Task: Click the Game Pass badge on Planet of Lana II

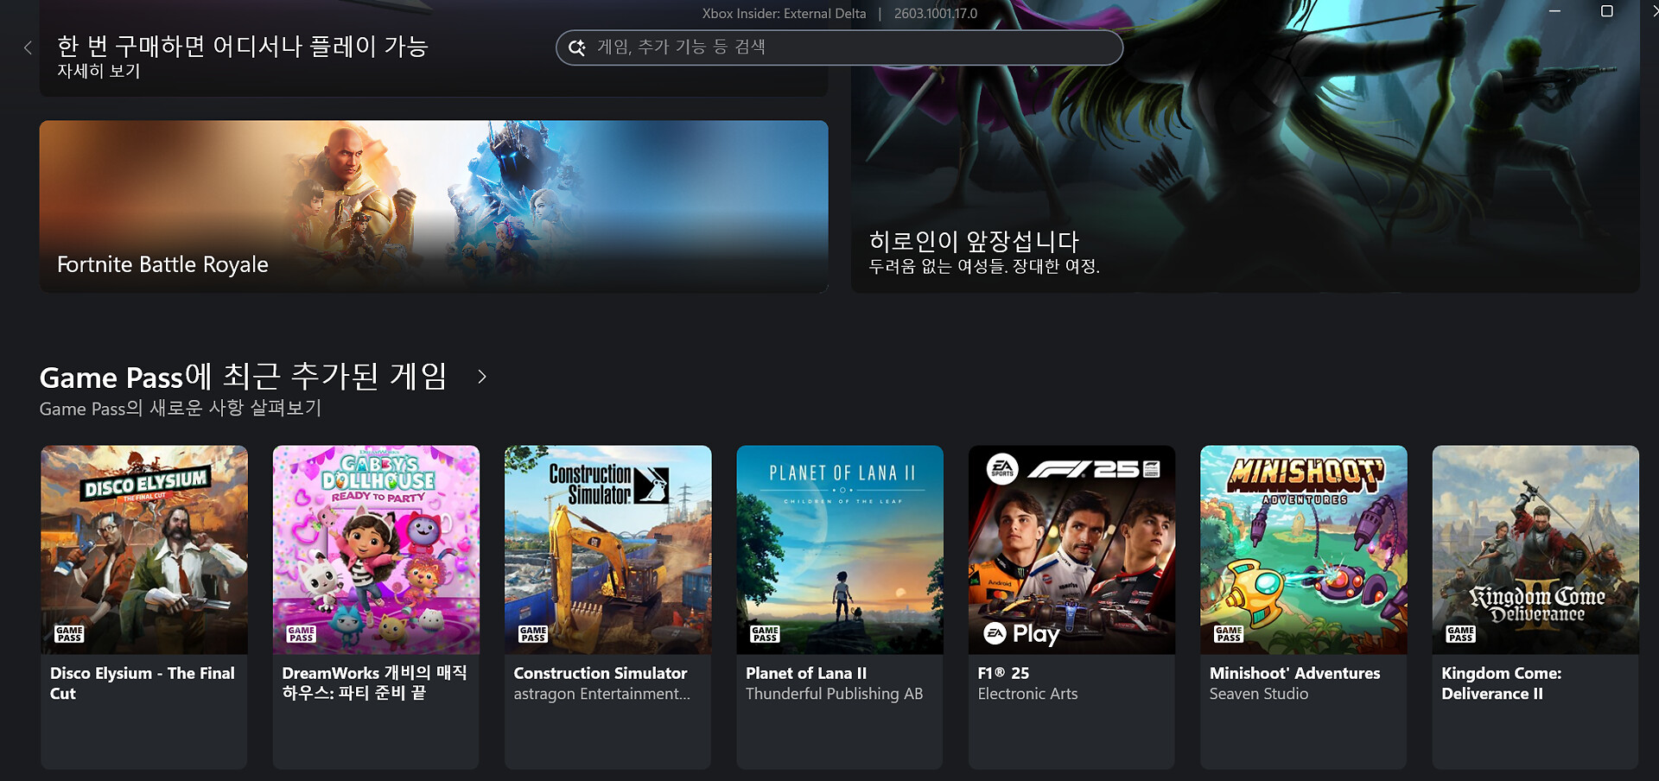Action: click(766, 634)
